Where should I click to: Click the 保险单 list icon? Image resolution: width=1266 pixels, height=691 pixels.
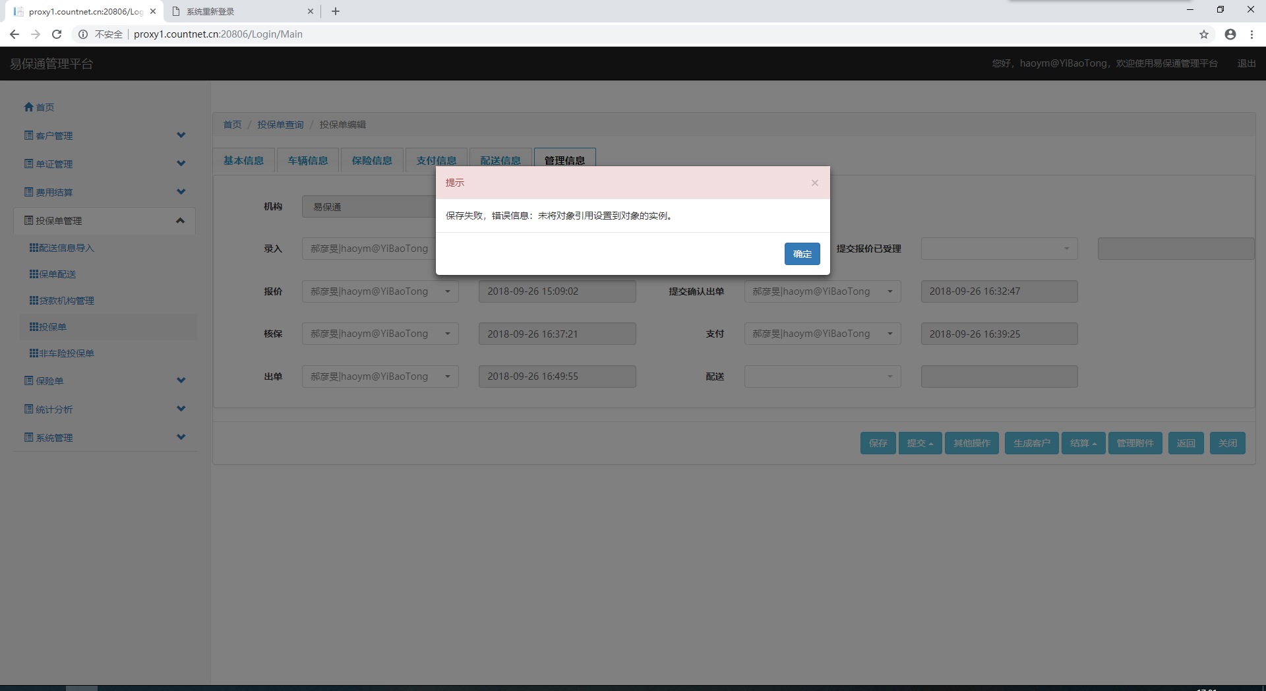tap(28, 380)
